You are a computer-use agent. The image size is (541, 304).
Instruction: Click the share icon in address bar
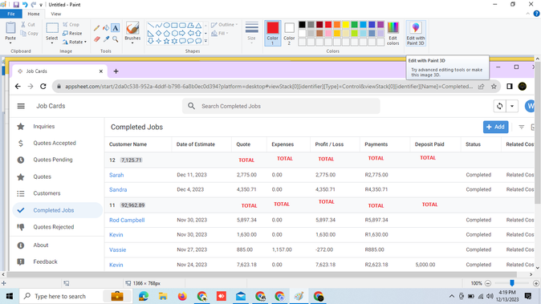pos(481,87)
